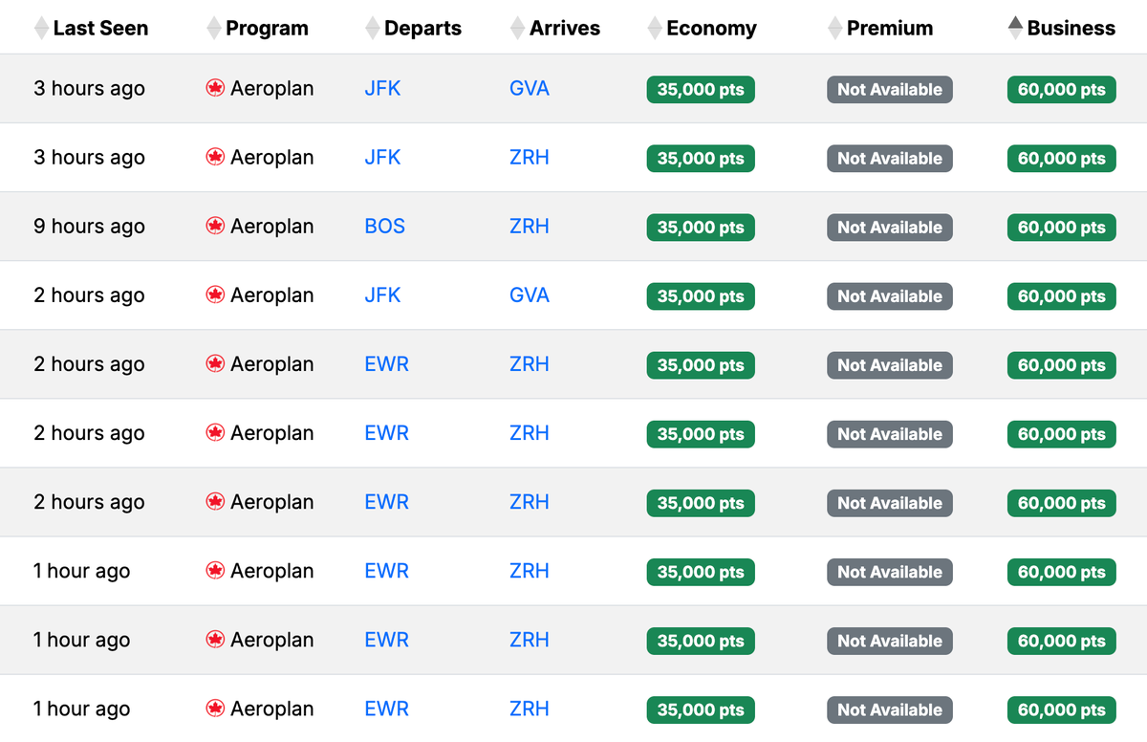The width and height of the screenshot is (1147, 742).
Task: Click 60,000 pts business badge in BOS row
Action: point(1061,228)
